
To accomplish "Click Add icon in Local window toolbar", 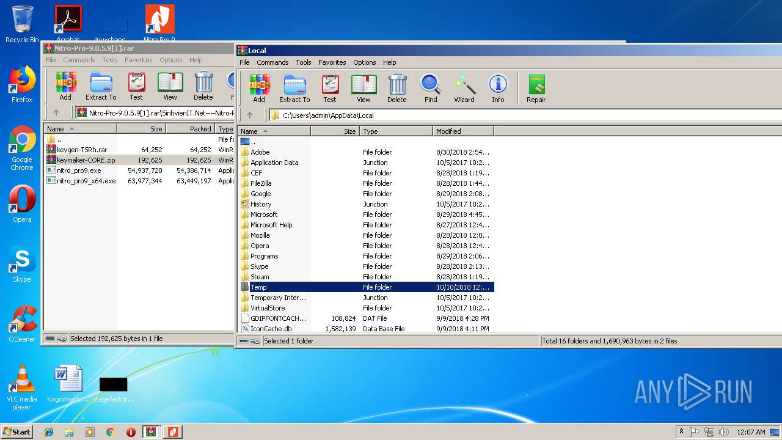I will click(259, 88).
